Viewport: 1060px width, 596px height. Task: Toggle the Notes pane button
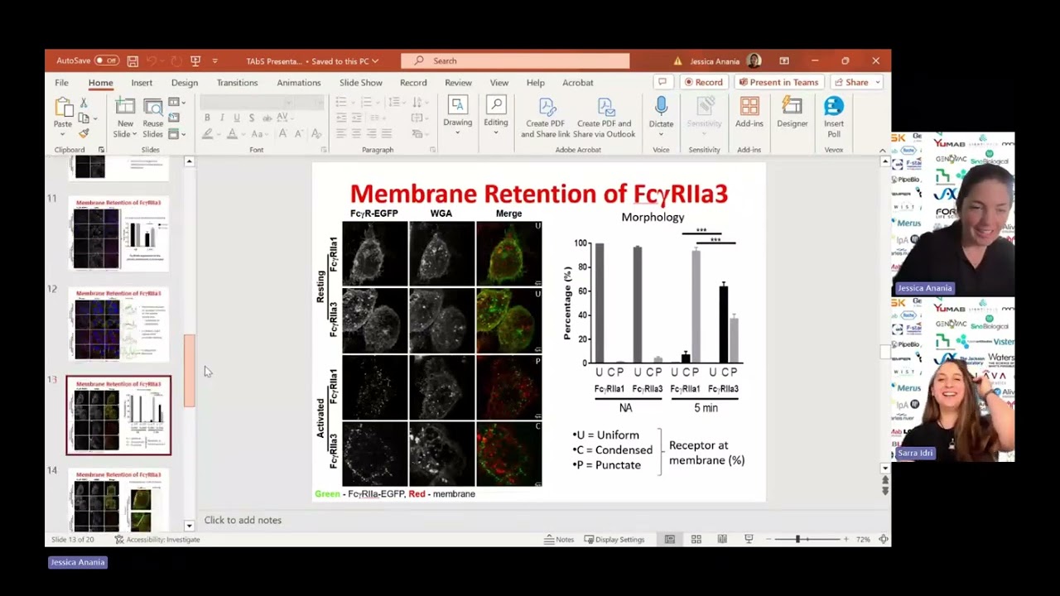[559, 540]
